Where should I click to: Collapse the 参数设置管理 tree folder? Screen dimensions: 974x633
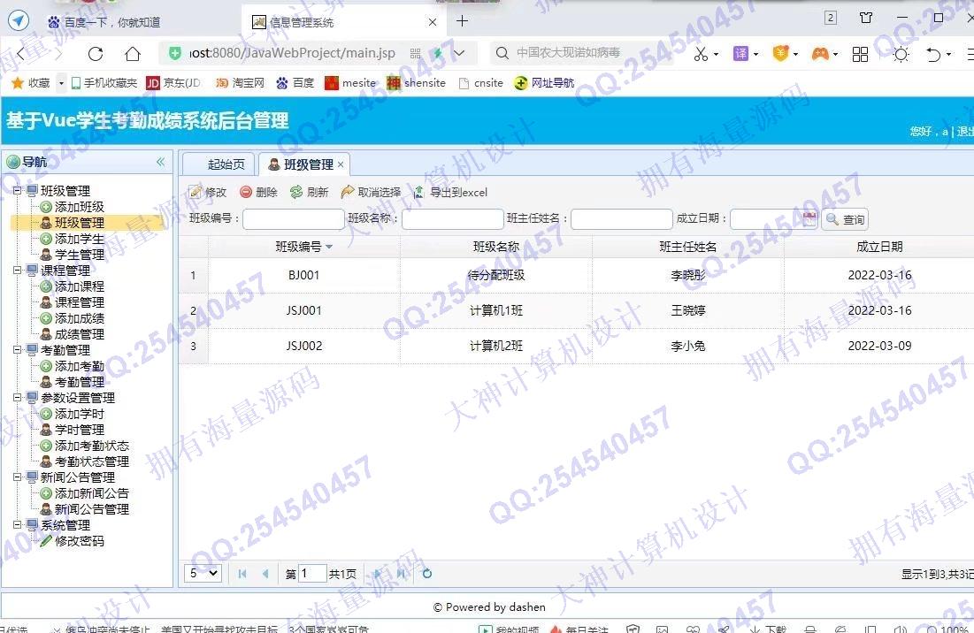[18, 397]
